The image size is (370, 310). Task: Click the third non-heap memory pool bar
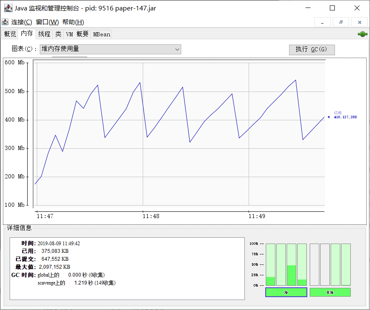(335, 264)
